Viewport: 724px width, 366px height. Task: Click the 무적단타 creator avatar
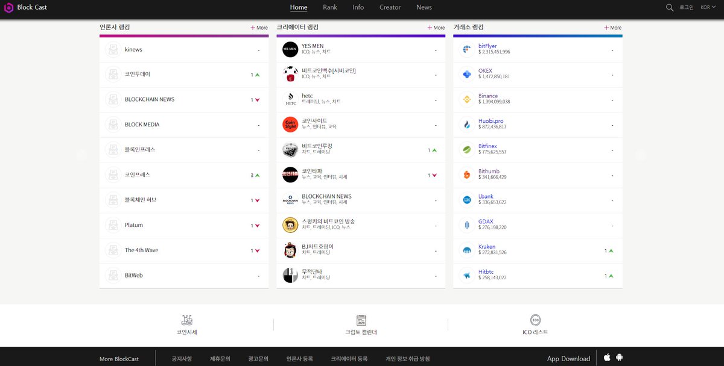pos(290,275)
